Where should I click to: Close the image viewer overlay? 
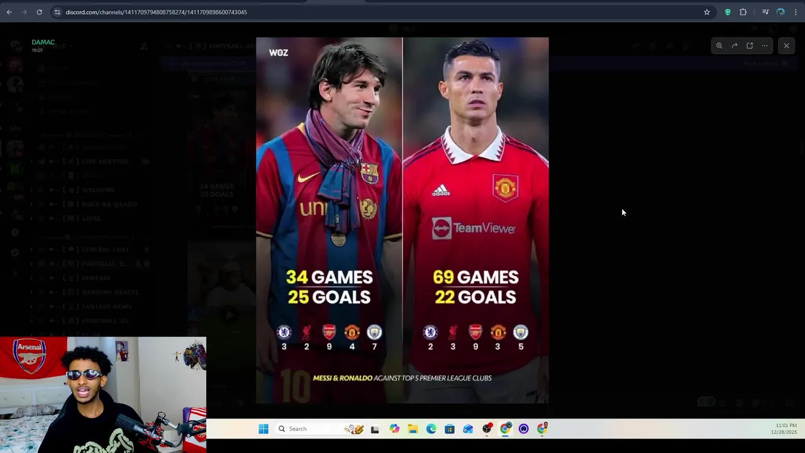coord(786,46)
